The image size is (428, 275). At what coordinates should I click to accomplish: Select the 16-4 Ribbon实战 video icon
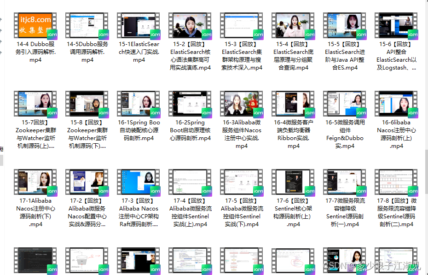point(294,104)
